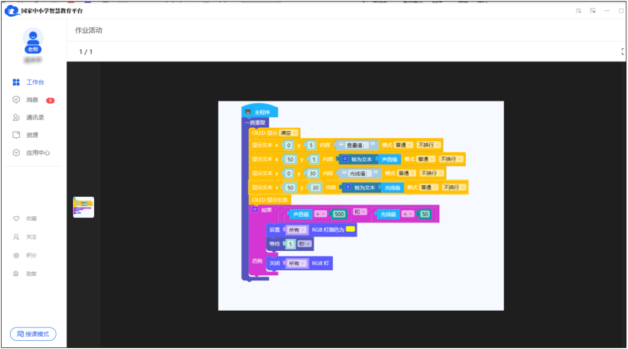Screen dimensions: 628x349
Task: Click the Contacts (通讯录) person icon
Action: tap(16, 117)
